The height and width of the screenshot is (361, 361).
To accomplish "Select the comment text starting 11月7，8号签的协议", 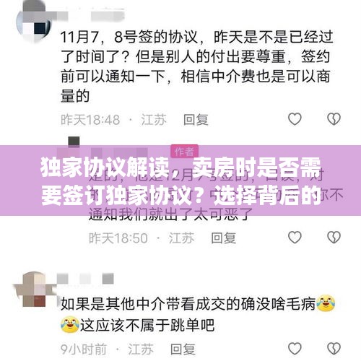I will [x=197, y=66].
